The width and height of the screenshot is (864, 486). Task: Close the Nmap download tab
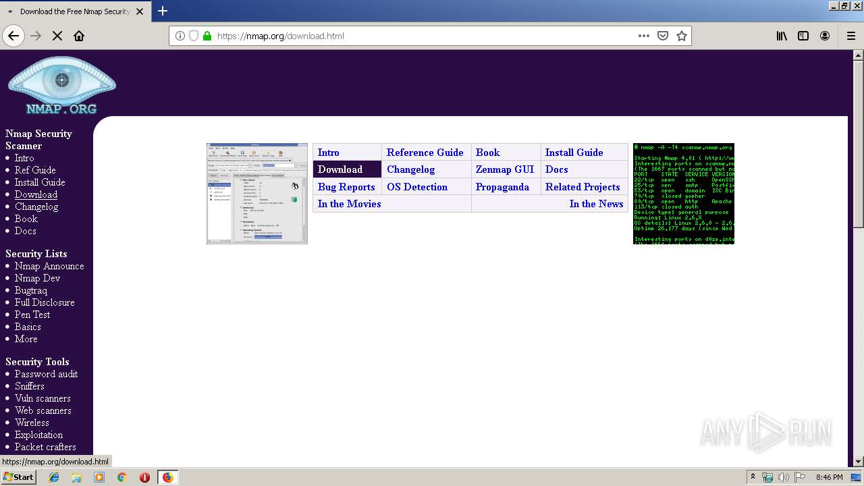pos(140,11)
